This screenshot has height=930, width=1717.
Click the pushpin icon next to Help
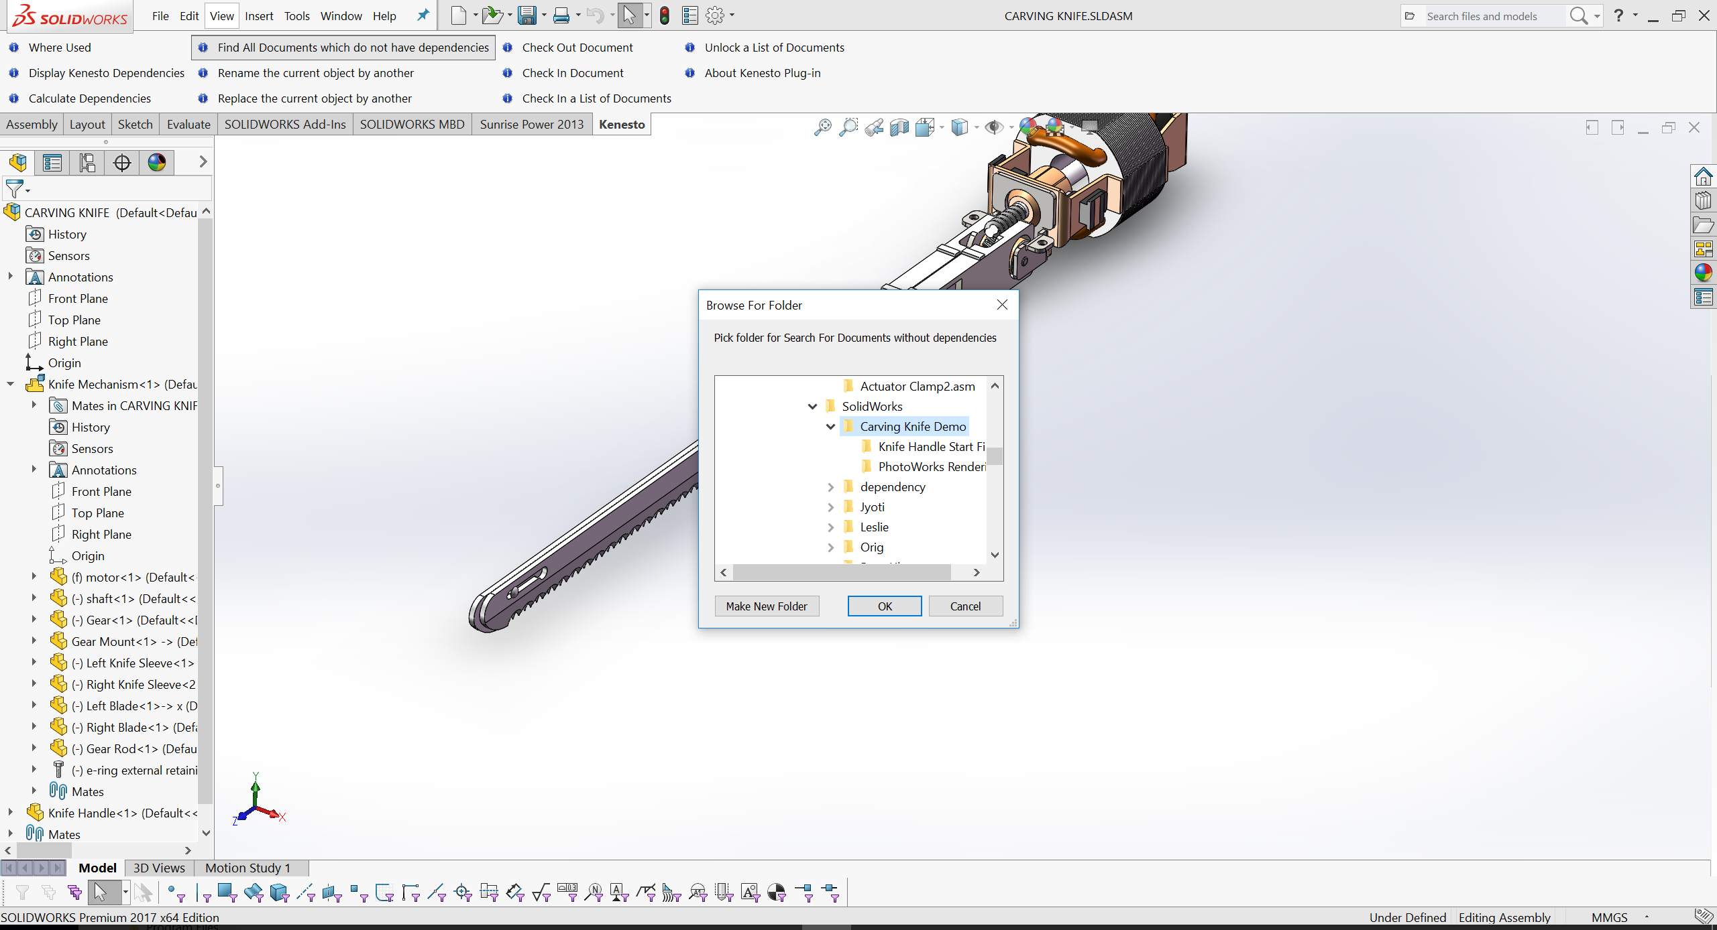(x=423, y=15)
